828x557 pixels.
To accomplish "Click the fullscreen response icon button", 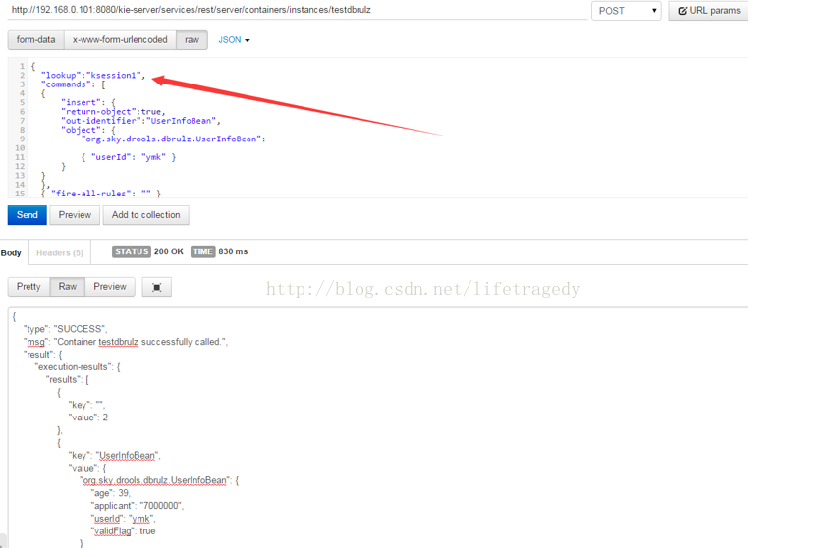I will coord(157,287).
